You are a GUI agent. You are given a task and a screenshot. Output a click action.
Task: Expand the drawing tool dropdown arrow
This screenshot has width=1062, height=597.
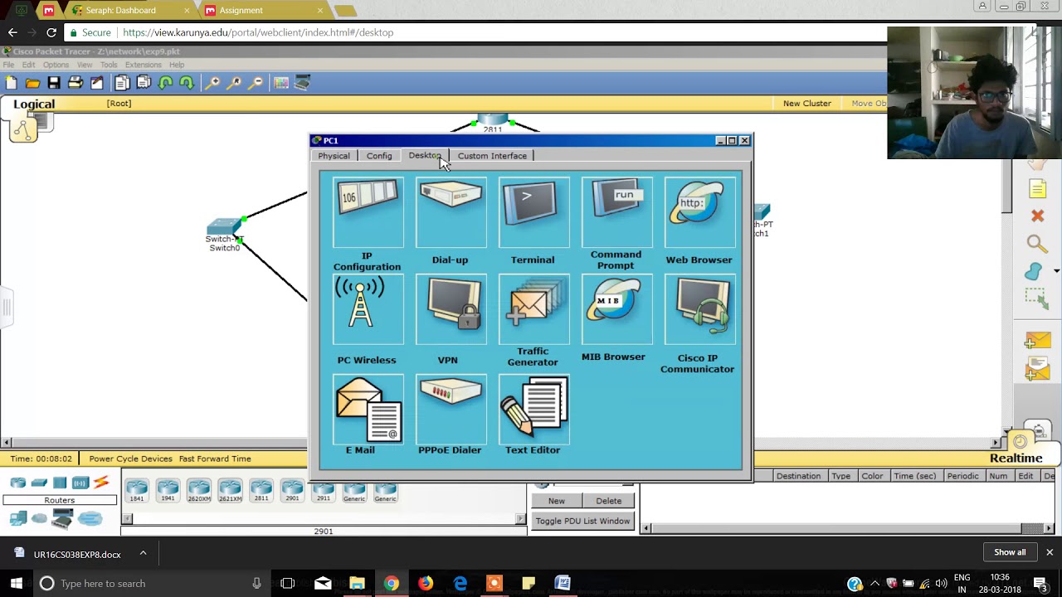tap(1056, 271)
